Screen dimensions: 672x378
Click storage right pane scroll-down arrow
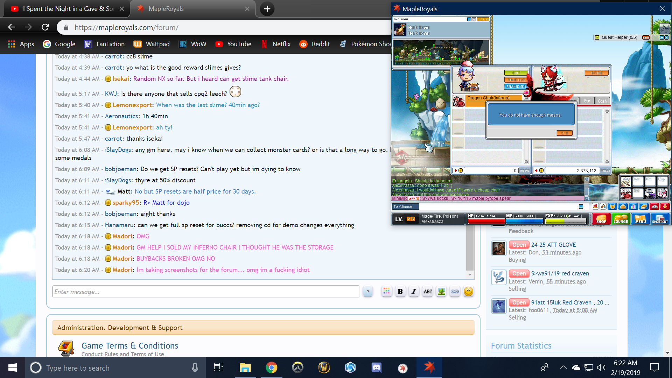[607, 162]
